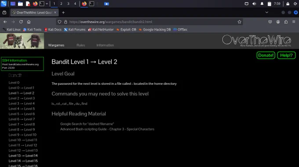Click the volume speaker icon in the tray

(x=254, y=4)
